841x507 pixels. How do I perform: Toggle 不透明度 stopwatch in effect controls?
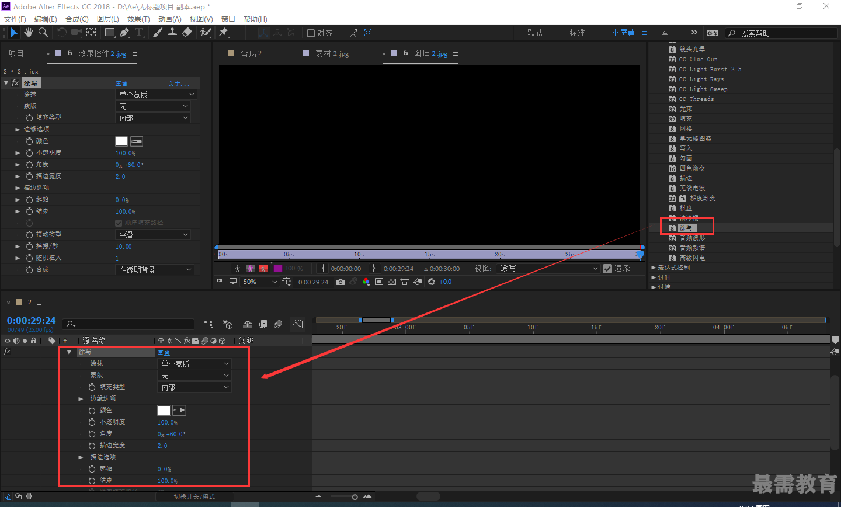(29, 152)
